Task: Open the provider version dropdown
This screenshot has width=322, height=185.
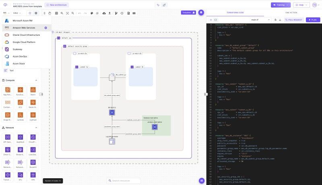Action: [17, 13]
